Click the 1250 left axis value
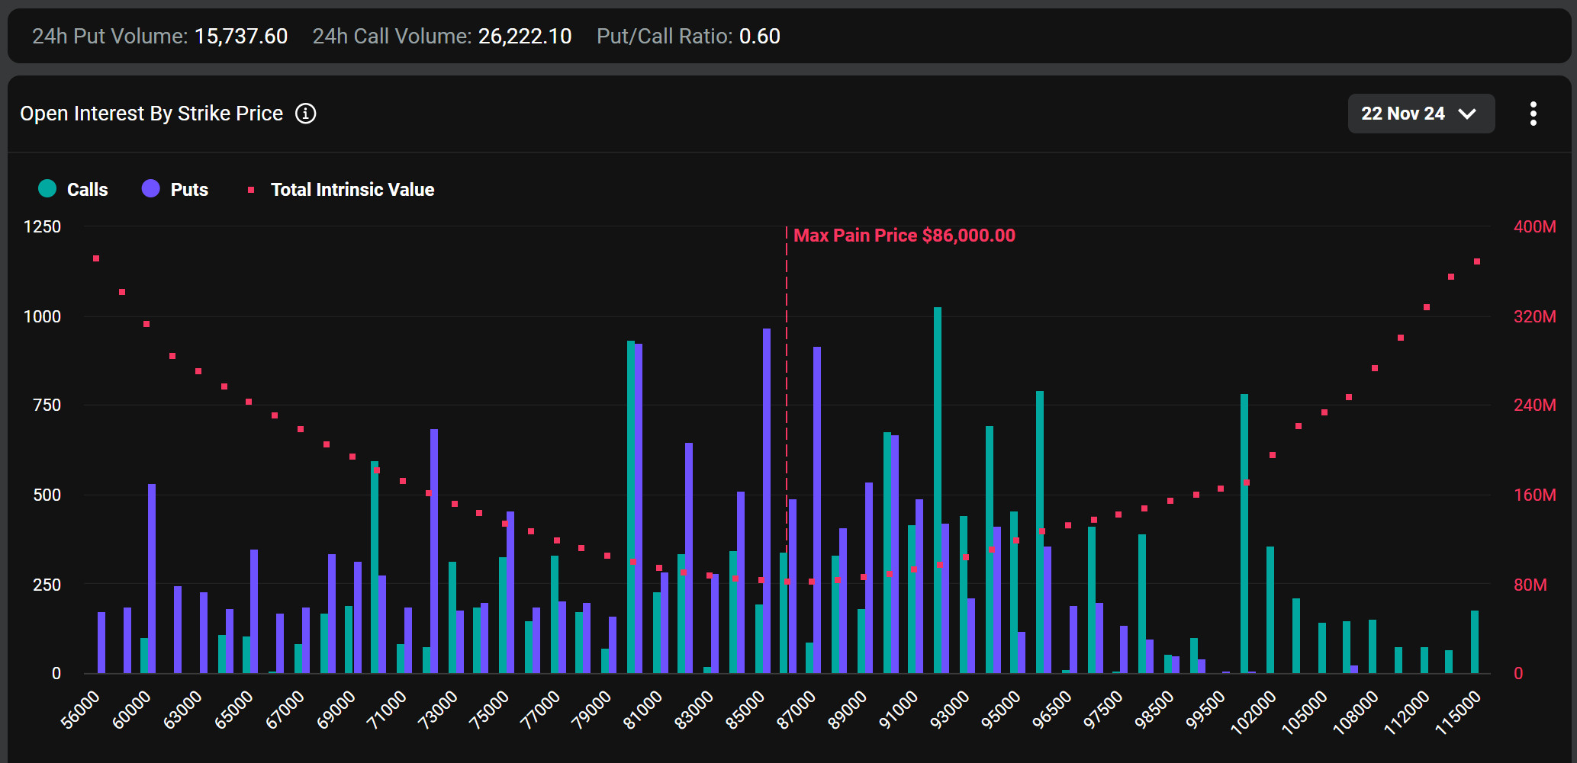 [42, 226]
